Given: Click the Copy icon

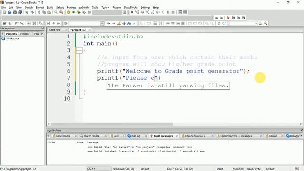Looking at the screenshot, I should click(44, 12).
